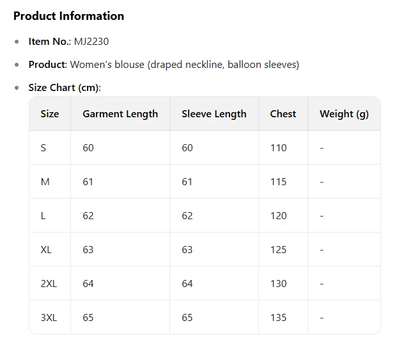Image resolution: width=397 pixels, height=346 pixels.
Task: Click the XL size row label
Action: 46,250
